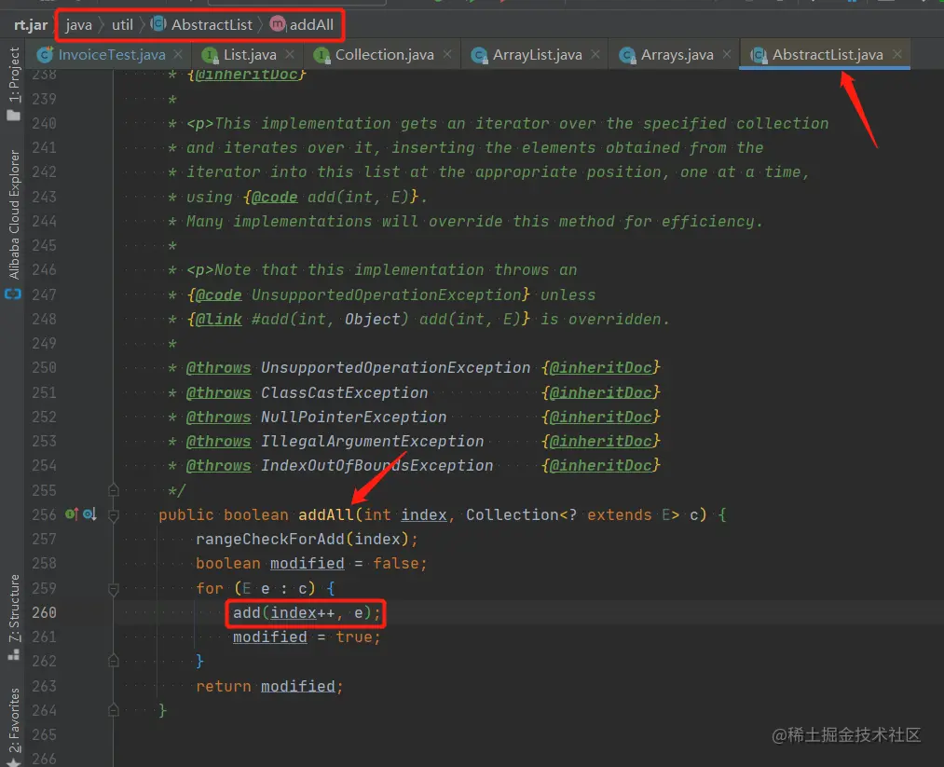Image resolution: width=944 pixels, height=767 pixels.
Task: Click rt.jar in the navigation breadcrumb
Action: point(31,24)
